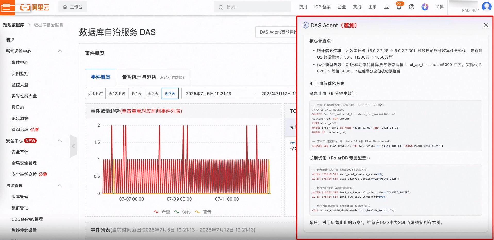Screen dimensions: 494x240
Task: Toggle 警告 series in chart legend
Action: (x=203, y=212)
